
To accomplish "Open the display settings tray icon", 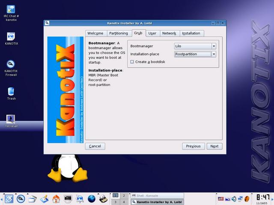I will (227, 199).
